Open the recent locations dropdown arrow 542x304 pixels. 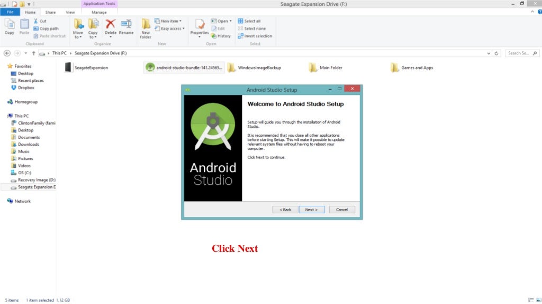point(25,53)
